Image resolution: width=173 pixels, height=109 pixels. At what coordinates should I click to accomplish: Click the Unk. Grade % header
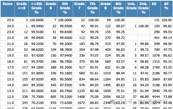[143, 9]
